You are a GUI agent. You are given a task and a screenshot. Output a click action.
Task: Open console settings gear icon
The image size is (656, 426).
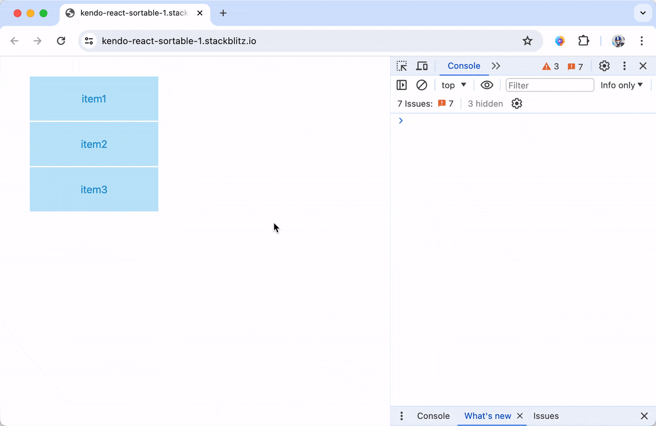pos(517,104)
